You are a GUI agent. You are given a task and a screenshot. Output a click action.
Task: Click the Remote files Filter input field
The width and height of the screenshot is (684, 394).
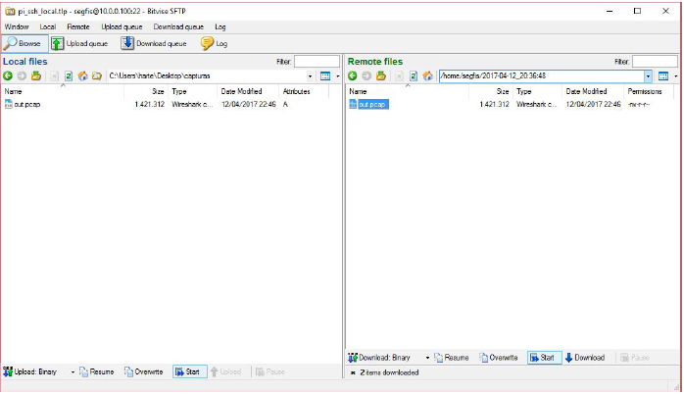tap(655, 61)
